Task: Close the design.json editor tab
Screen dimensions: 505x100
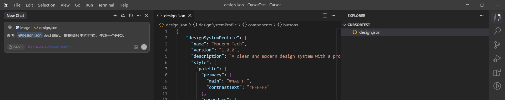Action: pos(190,16)
